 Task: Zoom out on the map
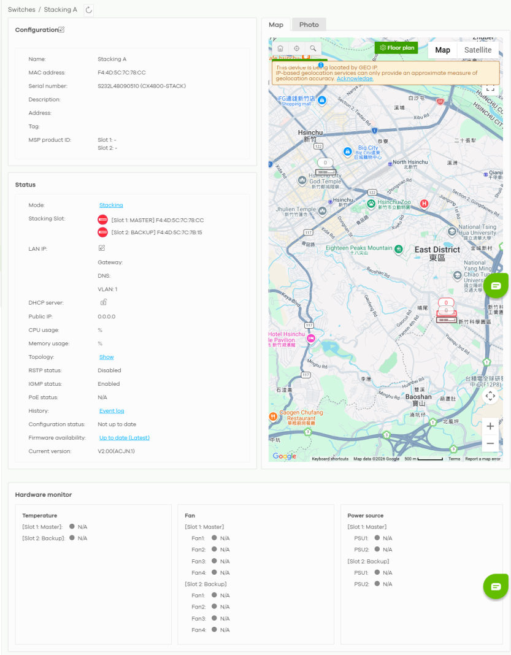(490, 443)
